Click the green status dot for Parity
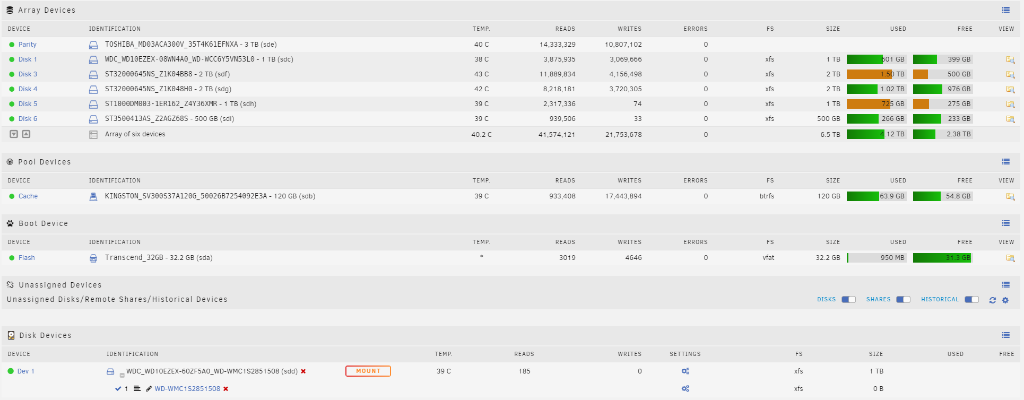Image resolution: width=1024 pixels, height=400 pixels. (x=12, y=45)
